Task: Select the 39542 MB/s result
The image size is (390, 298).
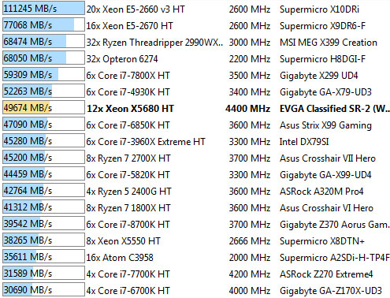Action: pyautogui.click(x=43, y=223)
